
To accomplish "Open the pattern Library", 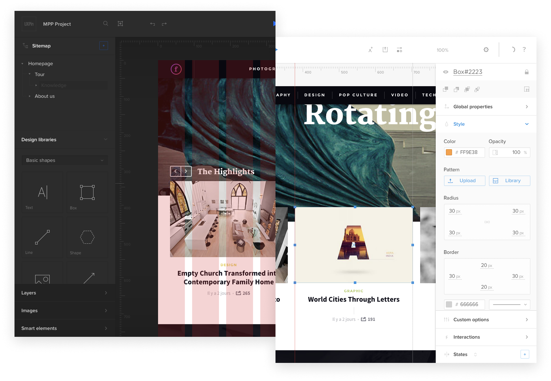I will 509,180.
